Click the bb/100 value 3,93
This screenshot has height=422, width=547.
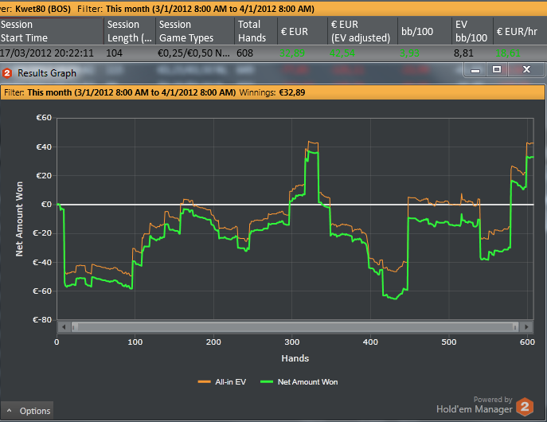pos(409,53)
